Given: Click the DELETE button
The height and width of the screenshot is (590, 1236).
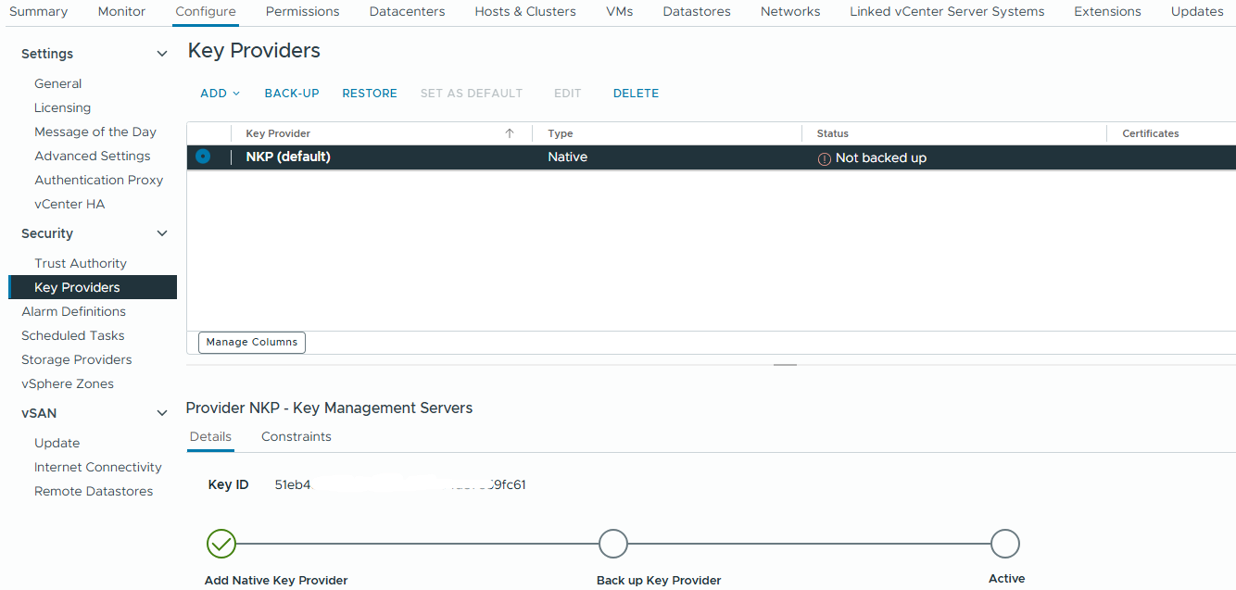Looking at the screenshot, I should coord(637,94).
